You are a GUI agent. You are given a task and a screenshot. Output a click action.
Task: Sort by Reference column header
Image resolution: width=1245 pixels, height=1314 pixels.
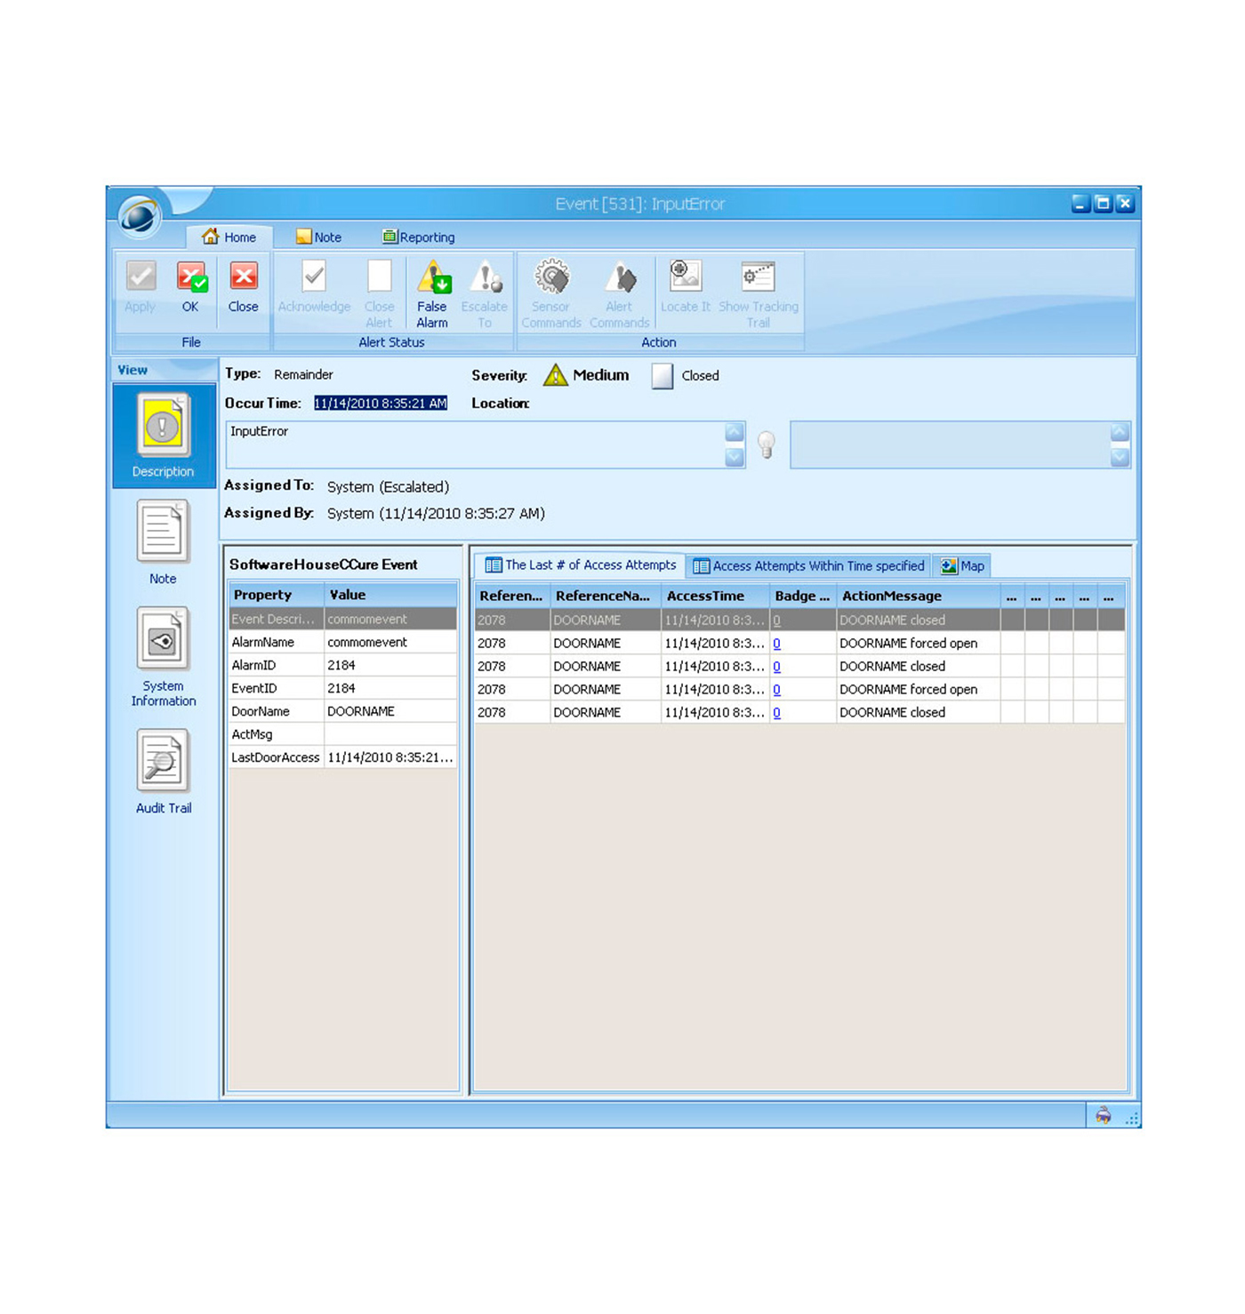(x=511, y=596)
